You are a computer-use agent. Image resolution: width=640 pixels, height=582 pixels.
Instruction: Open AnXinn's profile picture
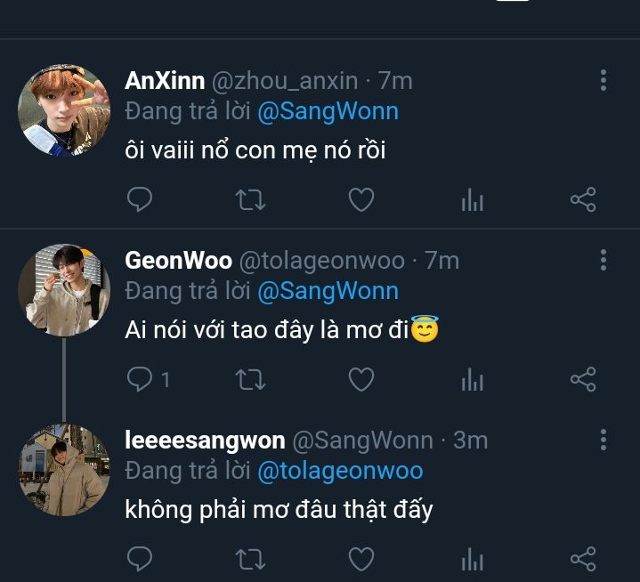(x=64, y=109)
